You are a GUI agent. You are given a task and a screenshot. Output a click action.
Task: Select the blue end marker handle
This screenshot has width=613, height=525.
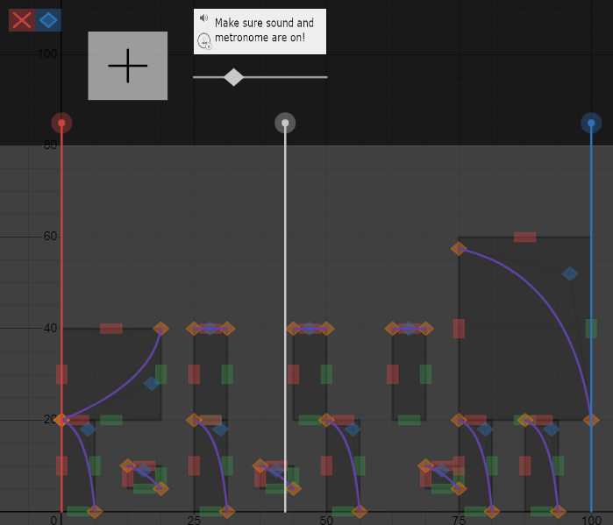pyautogui.click(x=591, y=123)
